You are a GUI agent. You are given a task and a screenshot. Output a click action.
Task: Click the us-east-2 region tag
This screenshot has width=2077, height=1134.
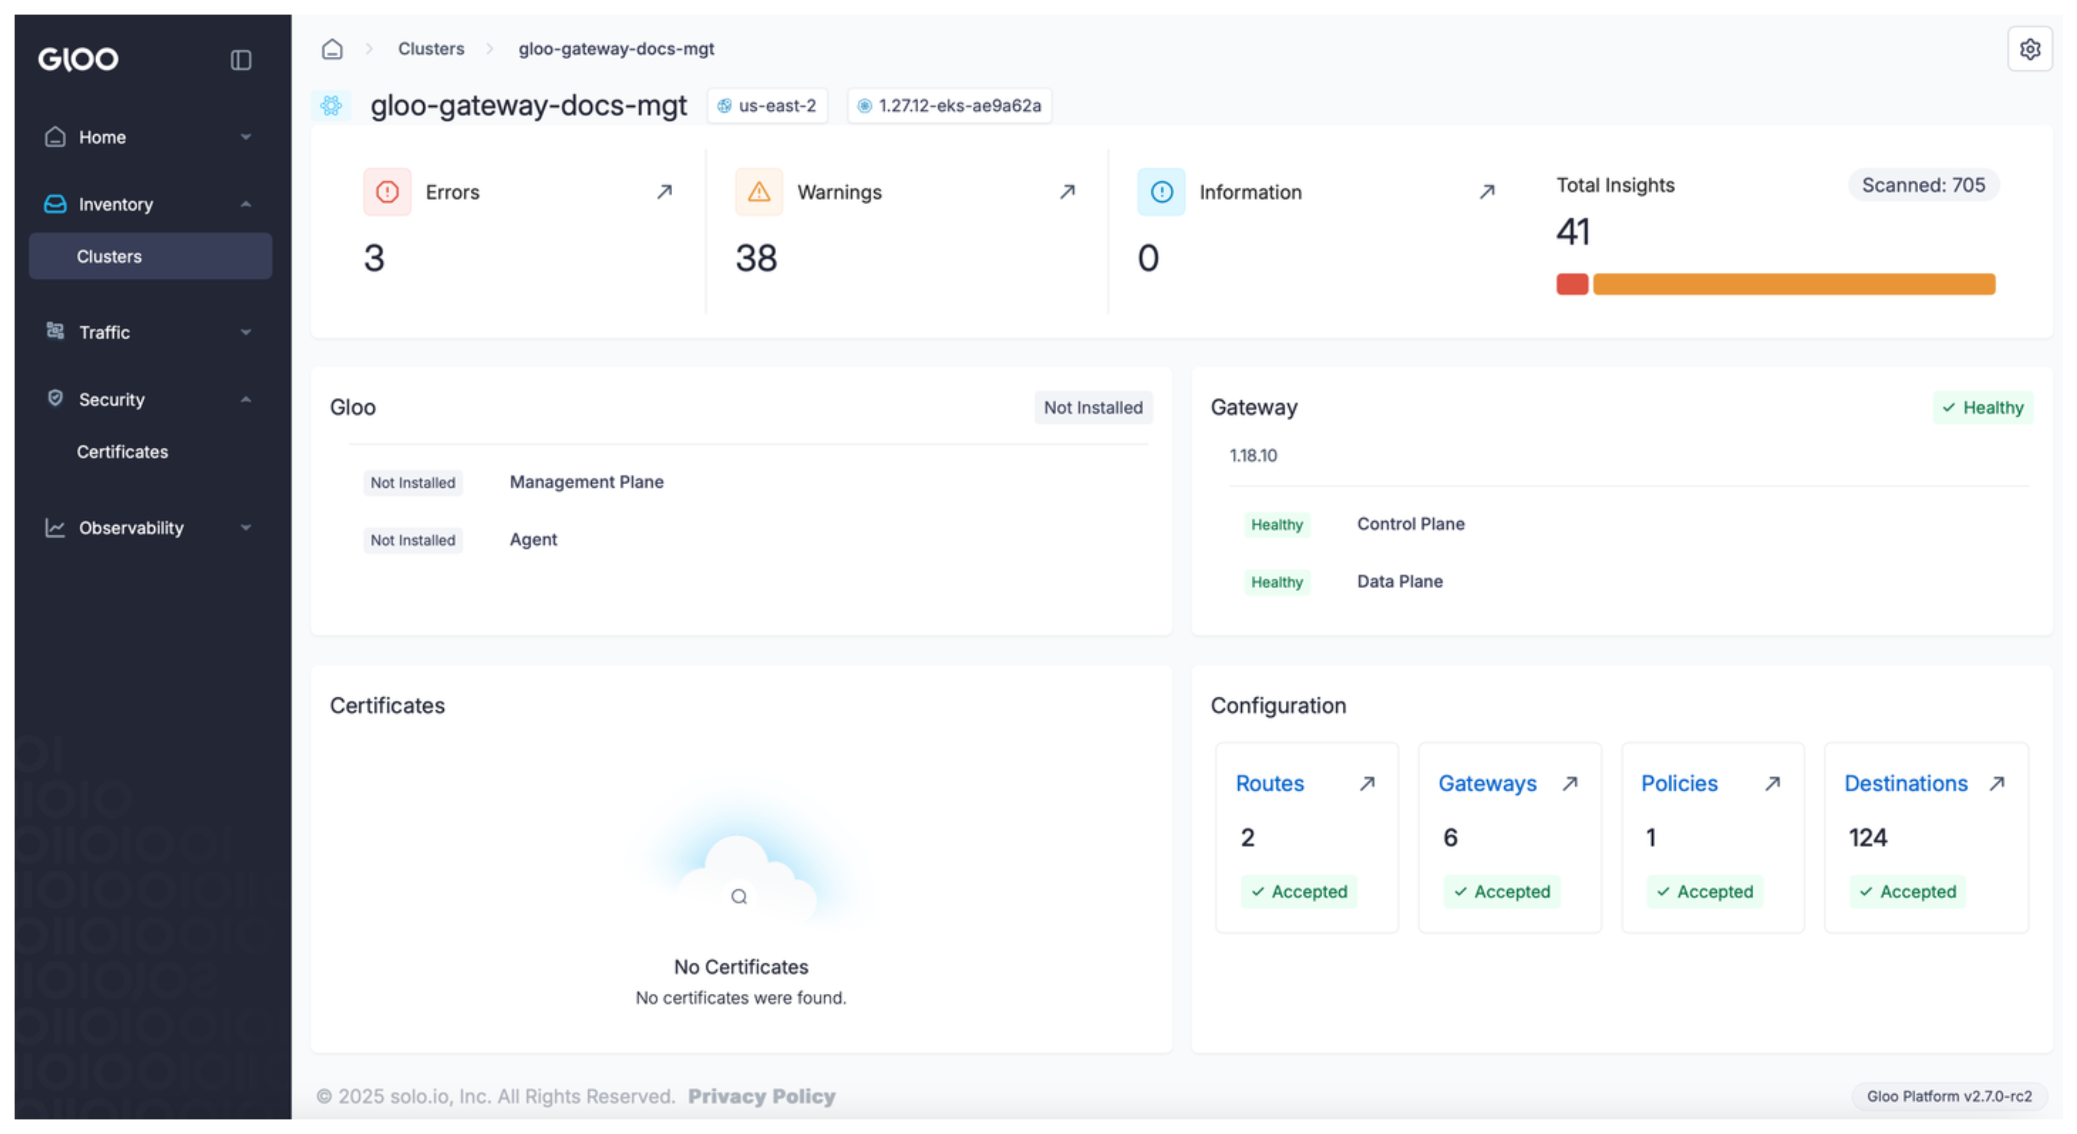(767, 106)
